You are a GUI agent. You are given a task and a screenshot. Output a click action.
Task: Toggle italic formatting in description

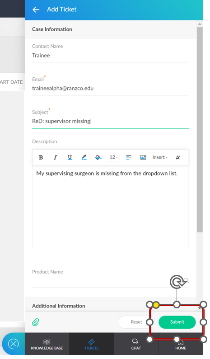click(55, 157)
